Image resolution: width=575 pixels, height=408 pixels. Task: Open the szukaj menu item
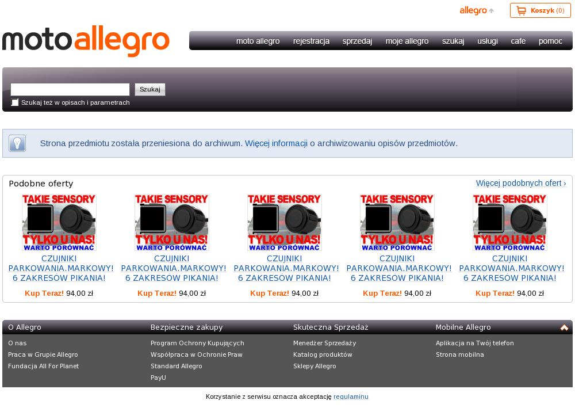point(453,41)
